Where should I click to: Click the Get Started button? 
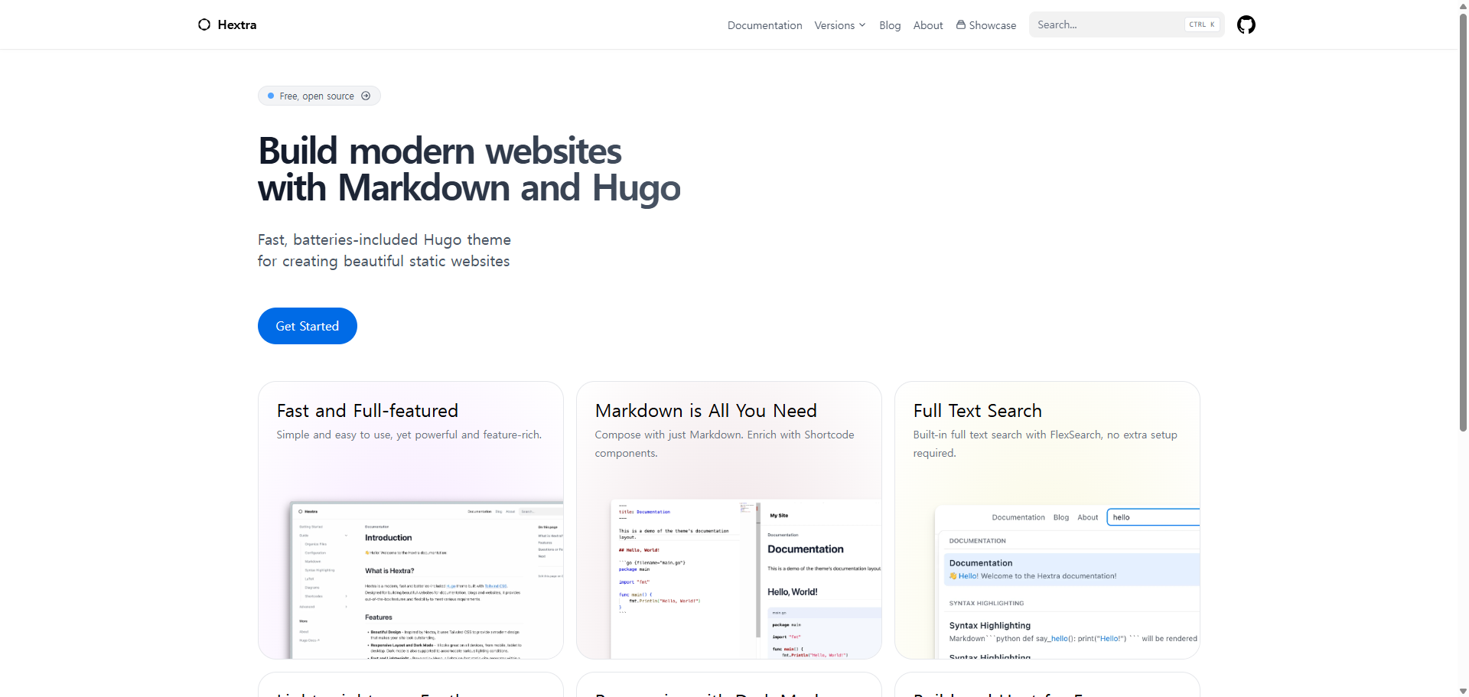[307, 326]
